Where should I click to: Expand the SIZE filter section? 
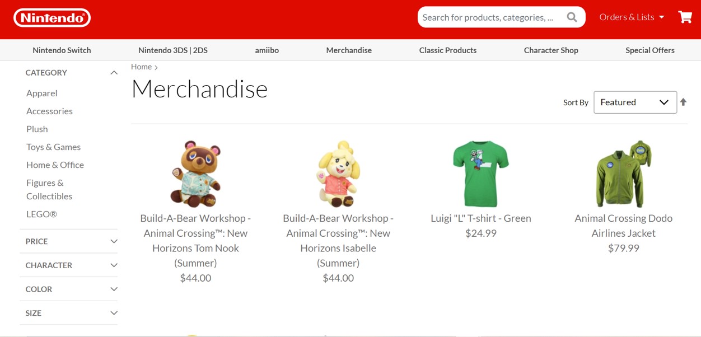tap(69, 313)
